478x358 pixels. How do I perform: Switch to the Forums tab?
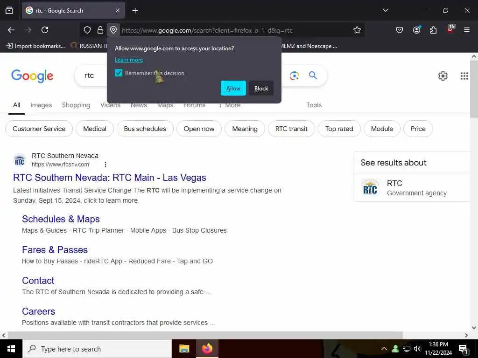point(195,105)
